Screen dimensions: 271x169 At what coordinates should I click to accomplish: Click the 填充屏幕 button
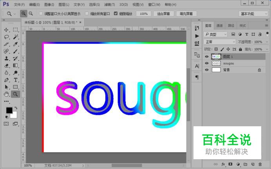tap(186, 14)
